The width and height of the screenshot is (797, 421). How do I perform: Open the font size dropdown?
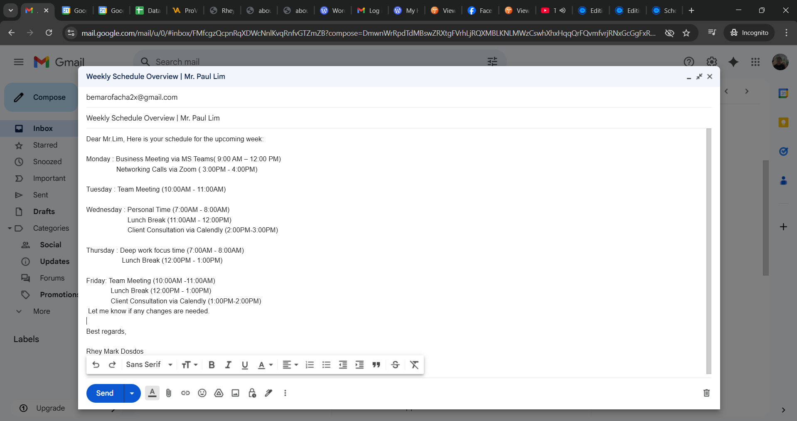click(x=189, y=364)
